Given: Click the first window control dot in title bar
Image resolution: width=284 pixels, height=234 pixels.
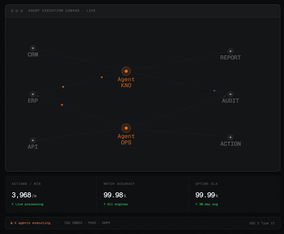Looking at the screenshot, I should [x=12, y=11].
